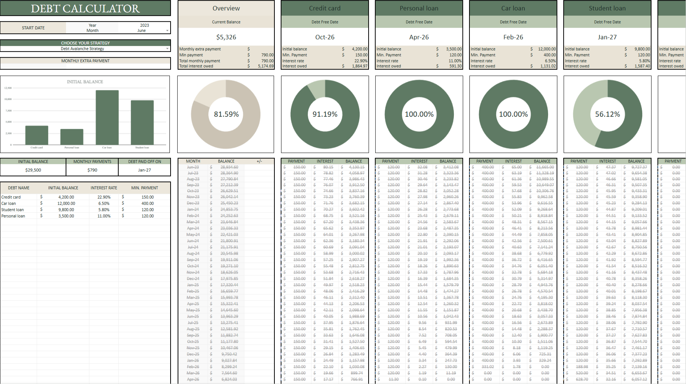Select the Student loan interest owed 1,587.40
The image size is (686, 384).
pyautogui.click(x=642, y=66)
